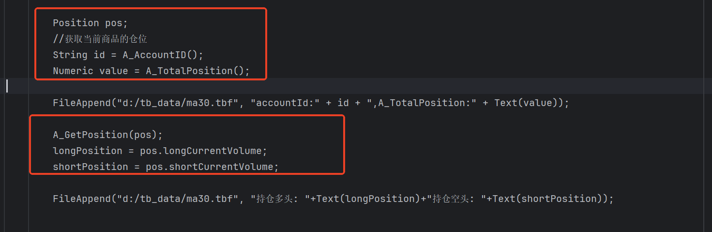The height and width of the screenshot is (232, 712).
Task: Click the Chinese comment line 获取当前商品的仓位
Action: [x=100, y=39]
